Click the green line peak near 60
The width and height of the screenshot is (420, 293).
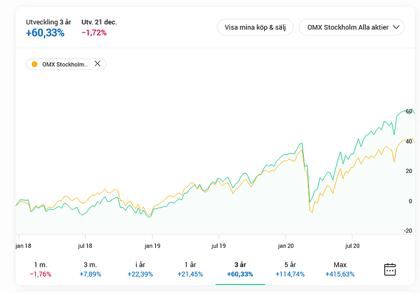click(x=409, y=110)
